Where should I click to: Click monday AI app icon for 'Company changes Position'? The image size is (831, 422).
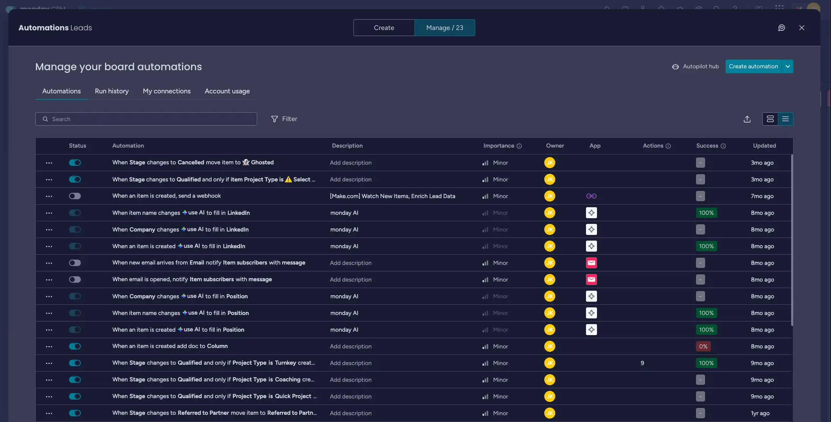coord(591,296)
